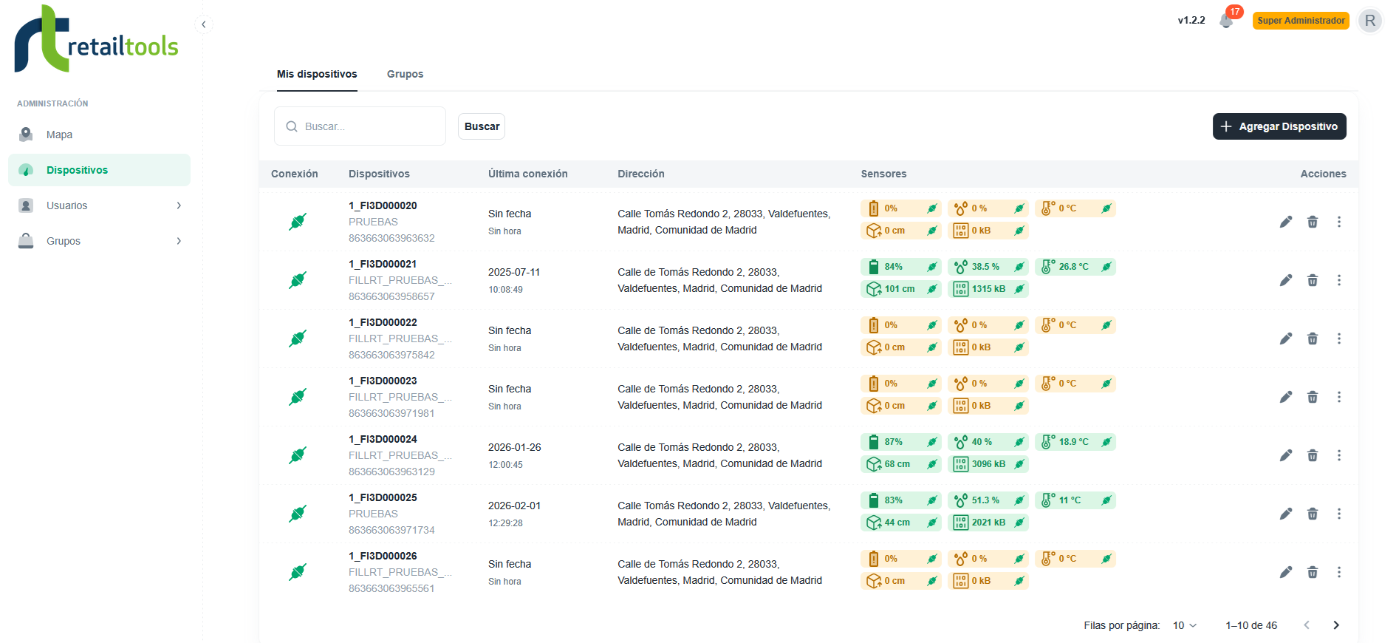This screenshot has height=643, width=1396.
Task: Click Agregar Dispositivo button
Action: 1279,126
